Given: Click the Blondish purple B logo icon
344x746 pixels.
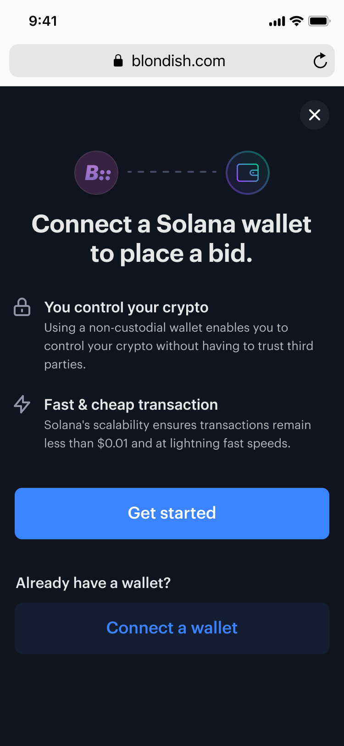Looking at the screenshot, I should [x=96, y=173].
